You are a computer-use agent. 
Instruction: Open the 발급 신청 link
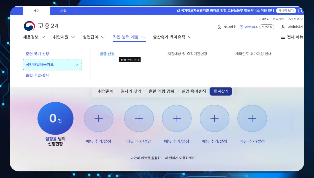tap(107, 54)
